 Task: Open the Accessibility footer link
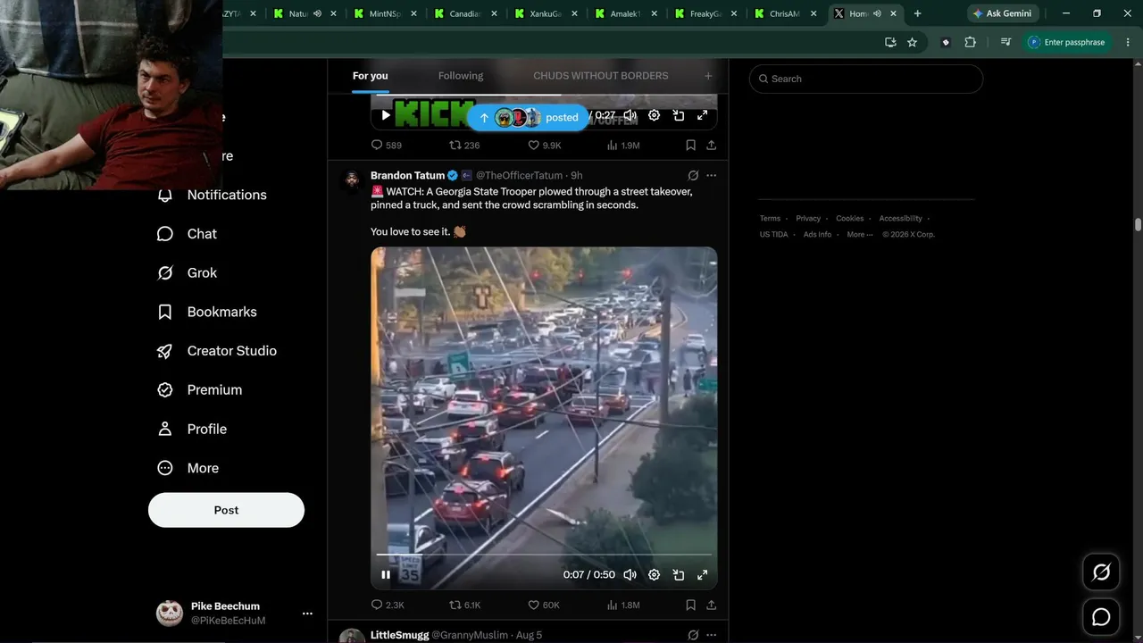(x=900, y=219)
